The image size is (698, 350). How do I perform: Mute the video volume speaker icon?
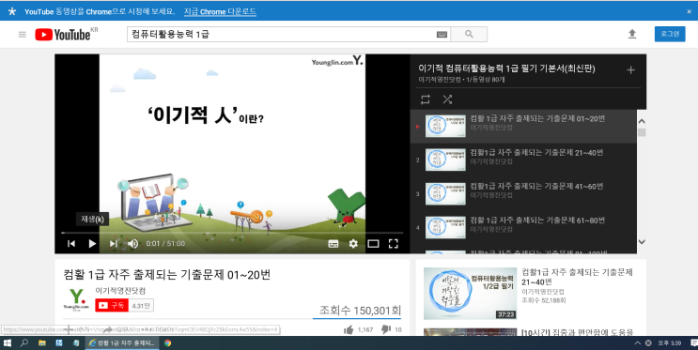tap(132, 243)
